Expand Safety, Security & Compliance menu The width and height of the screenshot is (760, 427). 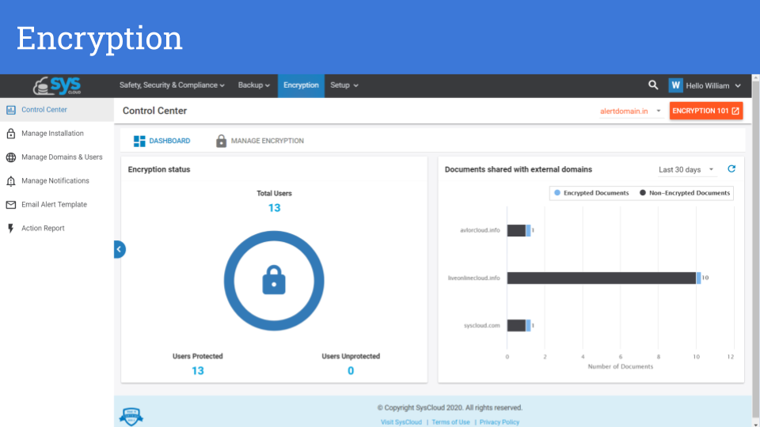(172, 85)
